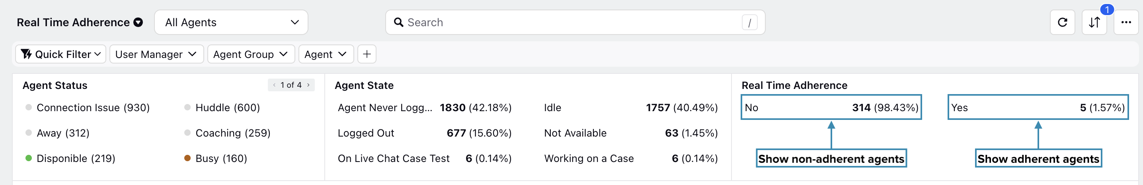Open the Real Time Adherence title dropdown
This screenshot has width=1143, height=185.
(138, 22)
